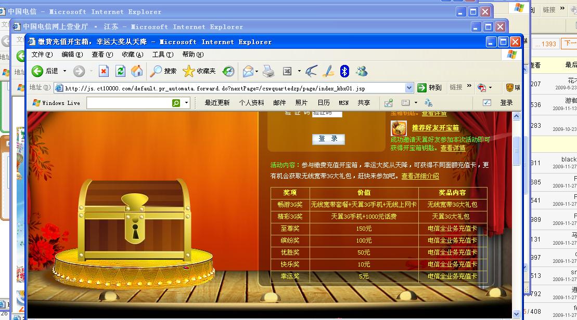Click the Rising tiger icon in address row

[x=510, y=87]
